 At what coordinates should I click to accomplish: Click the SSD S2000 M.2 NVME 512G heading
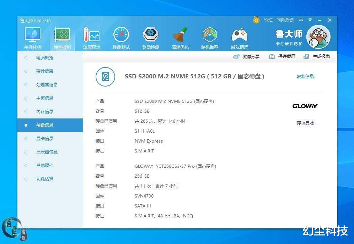click(194, 76)
